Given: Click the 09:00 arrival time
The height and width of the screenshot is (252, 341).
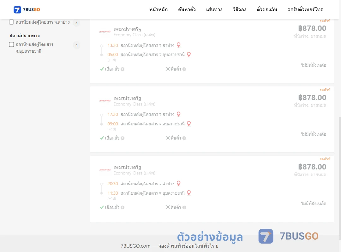Looking at the screenshot, I should (x=113, y=124).
